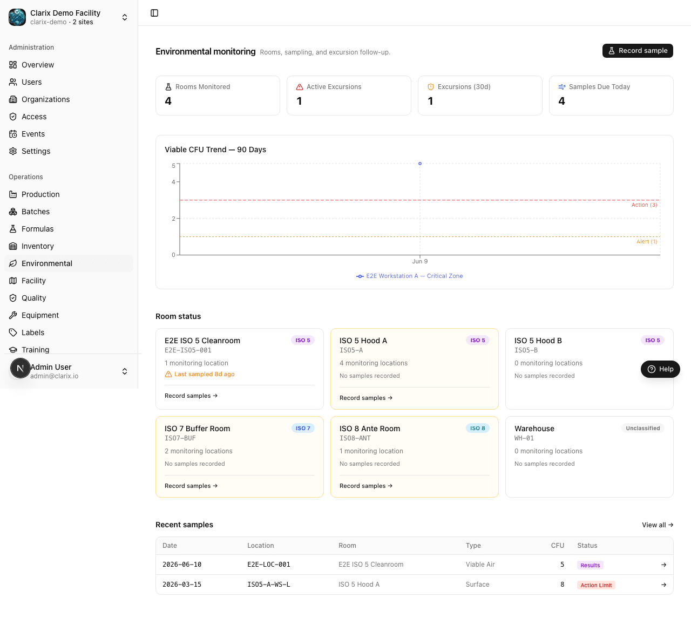Image resolution: width=691 pixels, height=625 pixels.
Task: Click the Results status badge
Action: pyautogui.click(x=590, y=565)
